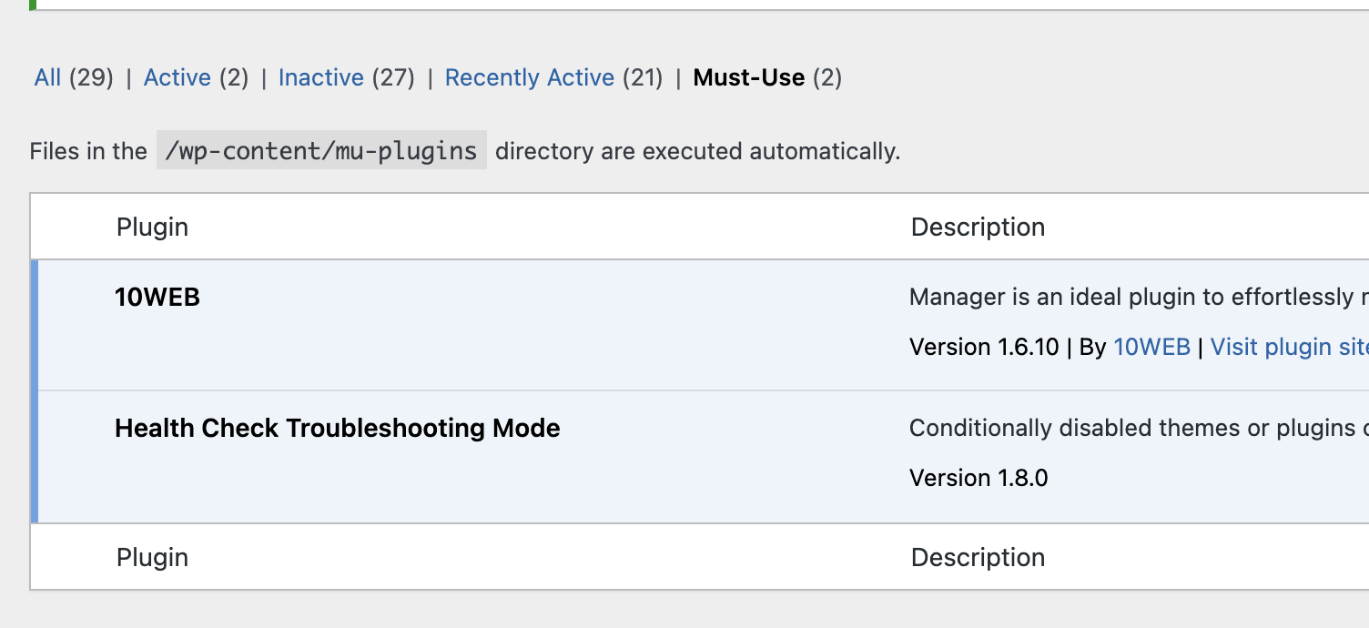Click the Version 1.8.0 text
Screen dimensions: 1369x628
979,478
